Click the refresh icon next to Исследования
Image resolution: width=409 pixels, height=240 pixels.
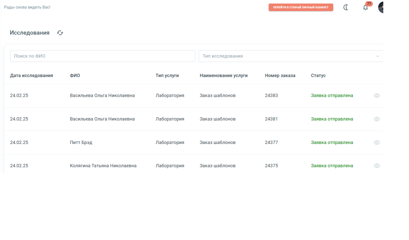tap(60, 33)
